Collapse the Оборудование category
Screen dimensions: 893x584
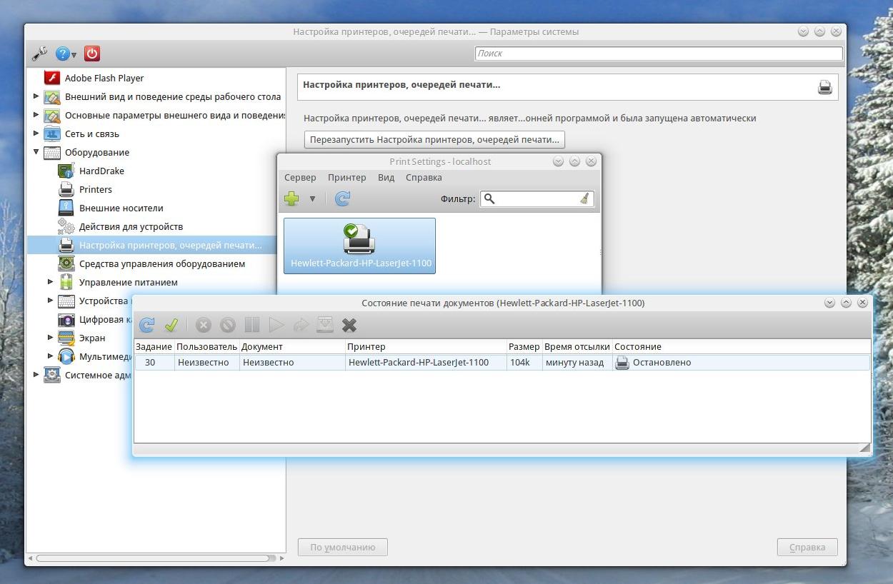tap(36, 151)
